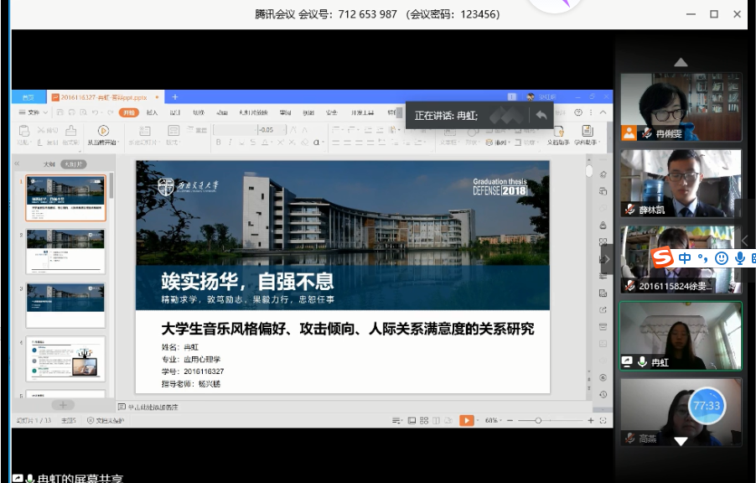Click the Sogou input method S logo
This screenshot has width=756, height=483.
tap(664, 257)
